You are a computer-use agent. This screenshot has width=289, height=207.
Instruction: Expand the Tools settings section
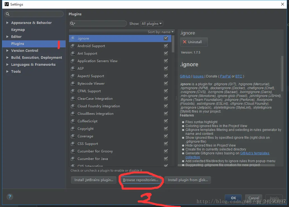7,71
